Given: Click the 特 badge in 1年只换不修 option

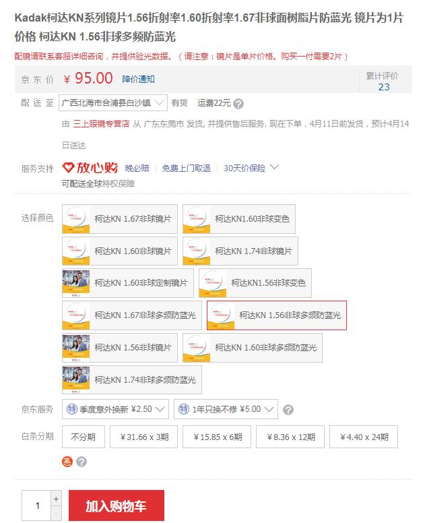Looking at the screenshot, I should (184, 409).
